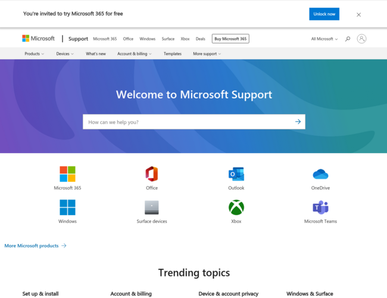Expand the Products dropdown menu
The image size is (387, 298).
[35, 54]
